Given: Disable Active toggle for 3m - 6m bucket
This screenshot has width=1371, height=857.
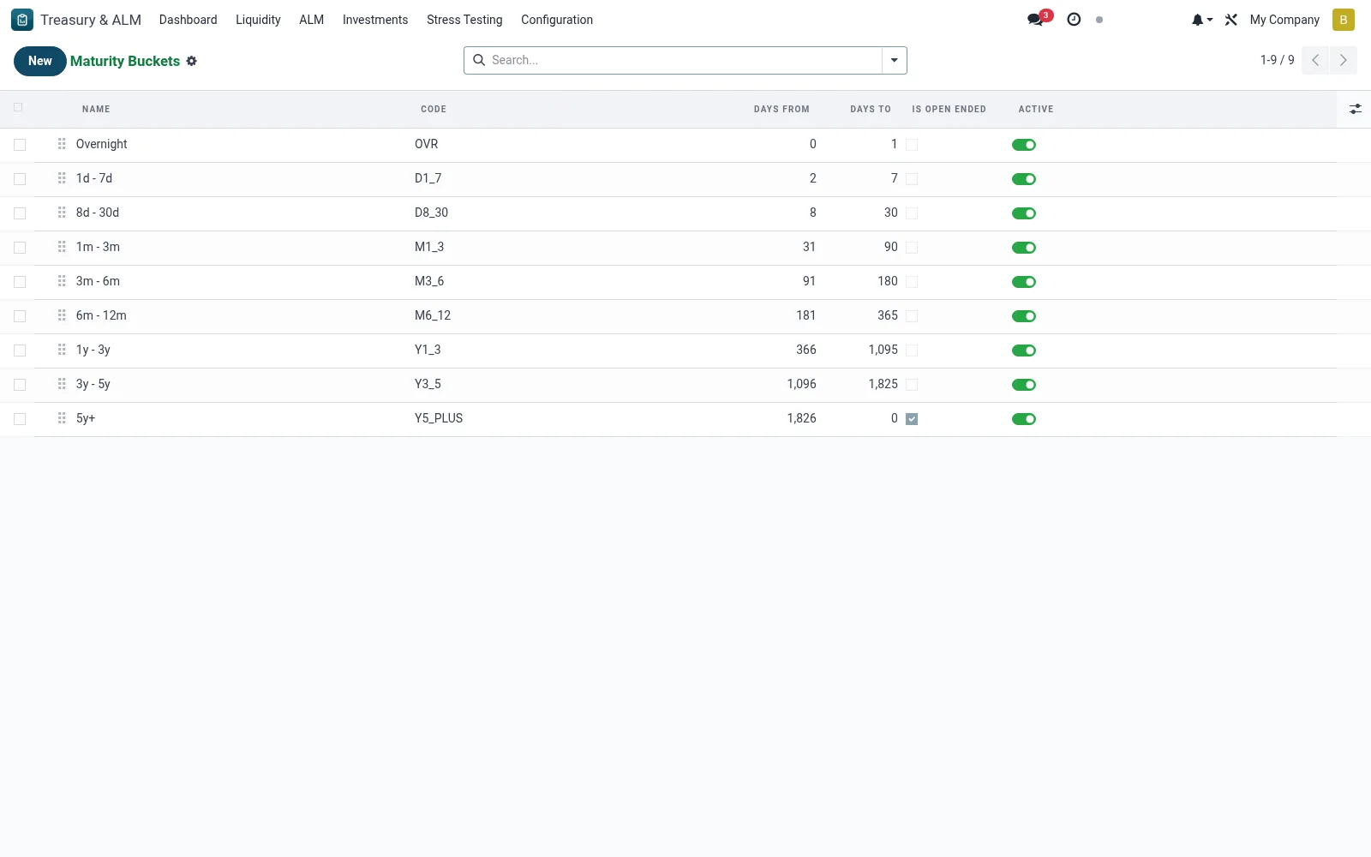Looking at the screenshot, I should (1024, 282).
